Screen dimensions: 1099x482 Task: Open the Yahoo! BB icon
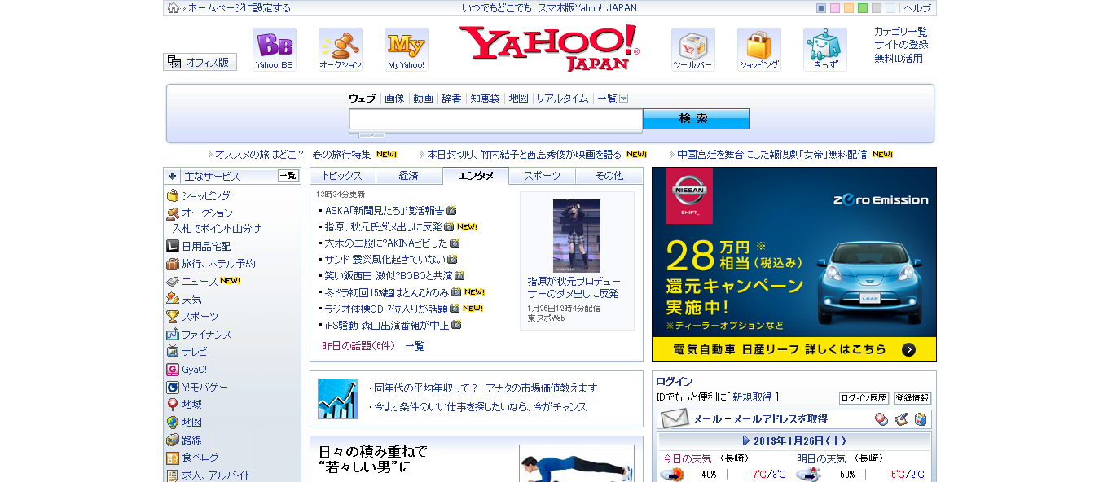pos(275,49)
